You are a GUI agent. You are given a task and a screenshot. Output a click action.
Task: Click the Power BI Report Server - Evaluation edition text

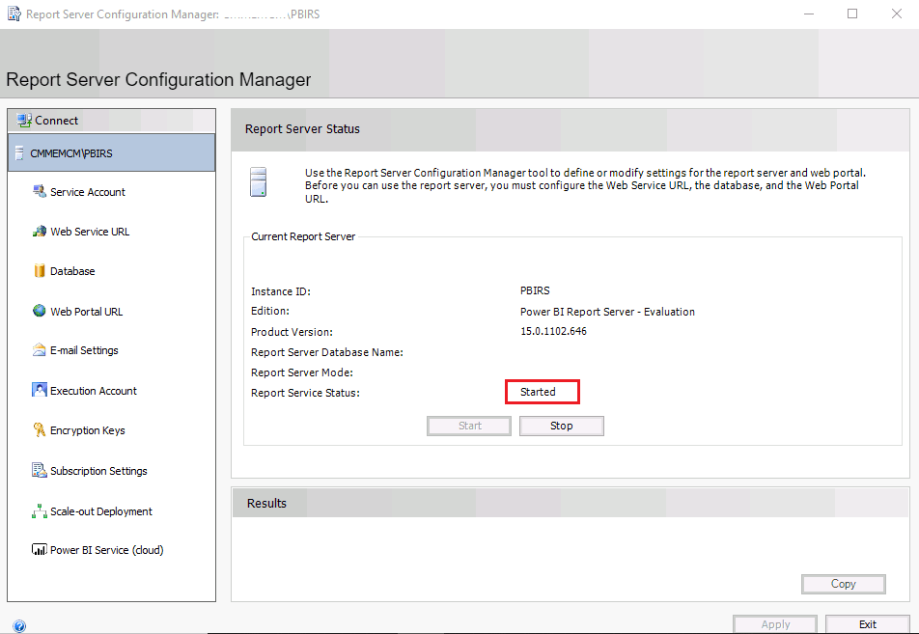click(x=607, y=312)
